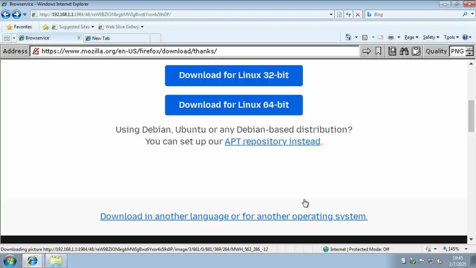The width and height of the screenshot is (476, 268).
Task: Go forward with the IE forward arrow
Action: [16, 15]
